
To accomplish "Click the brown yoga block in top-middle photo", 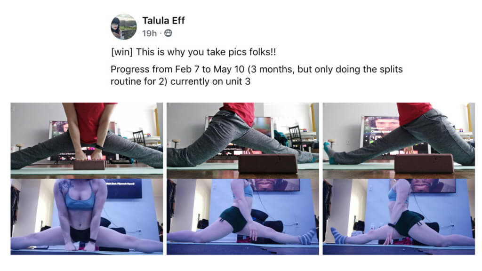I will [268, 163].
